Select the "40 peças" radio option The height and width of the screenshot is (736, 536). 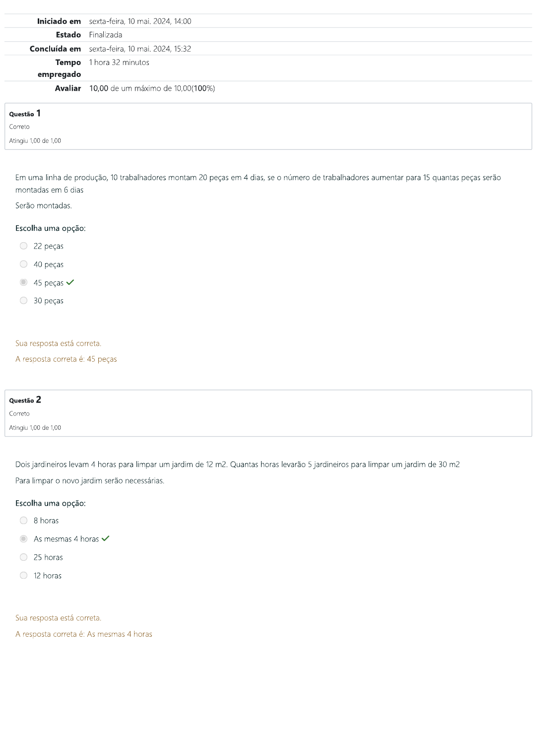(x=23, y=264)
